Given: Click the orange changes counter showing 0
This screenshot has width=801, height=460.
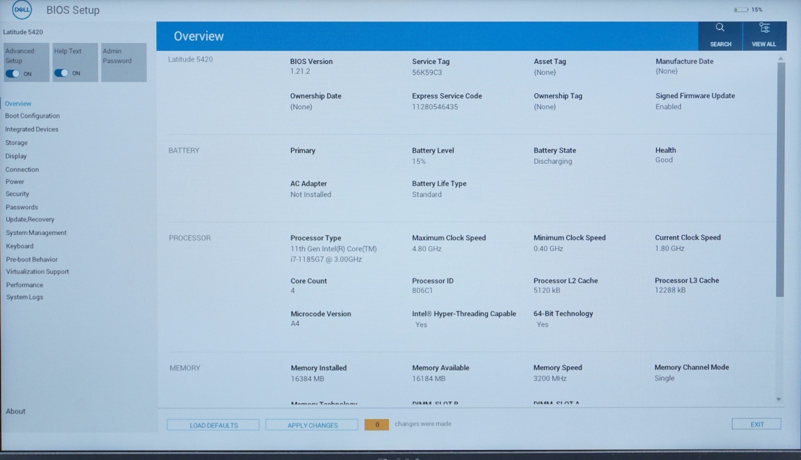Looking at the screenshot, I should pyautogui.click(x=376, y=424).
